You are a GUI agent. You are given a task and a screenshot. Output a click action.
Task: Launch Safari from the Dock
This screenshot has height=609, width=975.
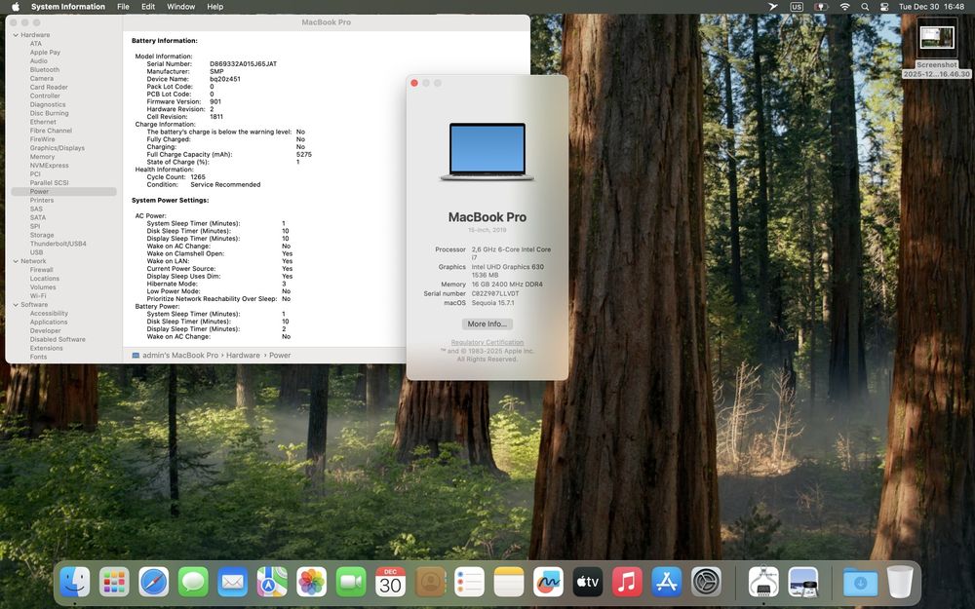coord(154,583)
